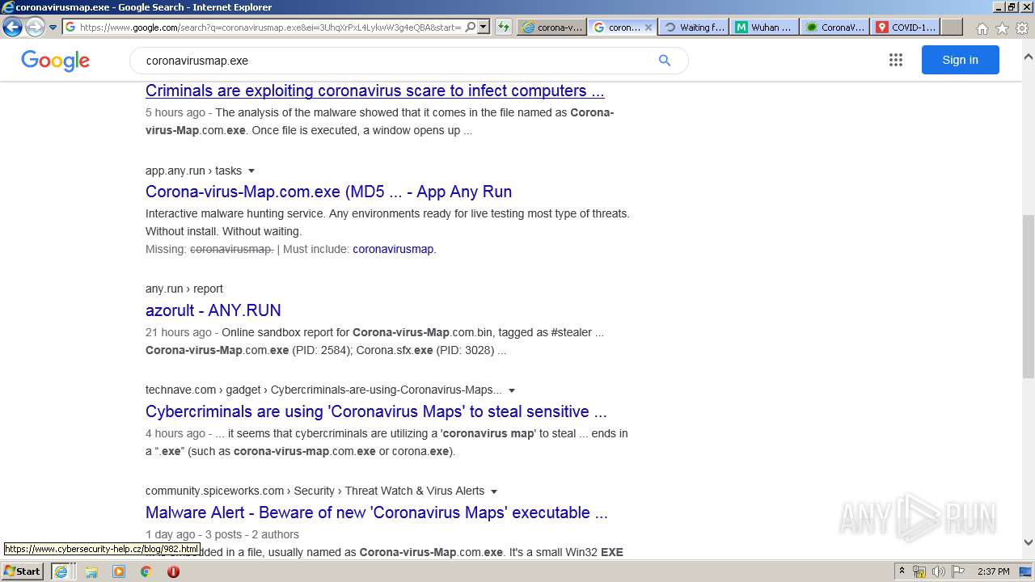This screenshot has height=582, width=1035.
Task: Switch to the COVID-1... tab
Action: point(906,27)
